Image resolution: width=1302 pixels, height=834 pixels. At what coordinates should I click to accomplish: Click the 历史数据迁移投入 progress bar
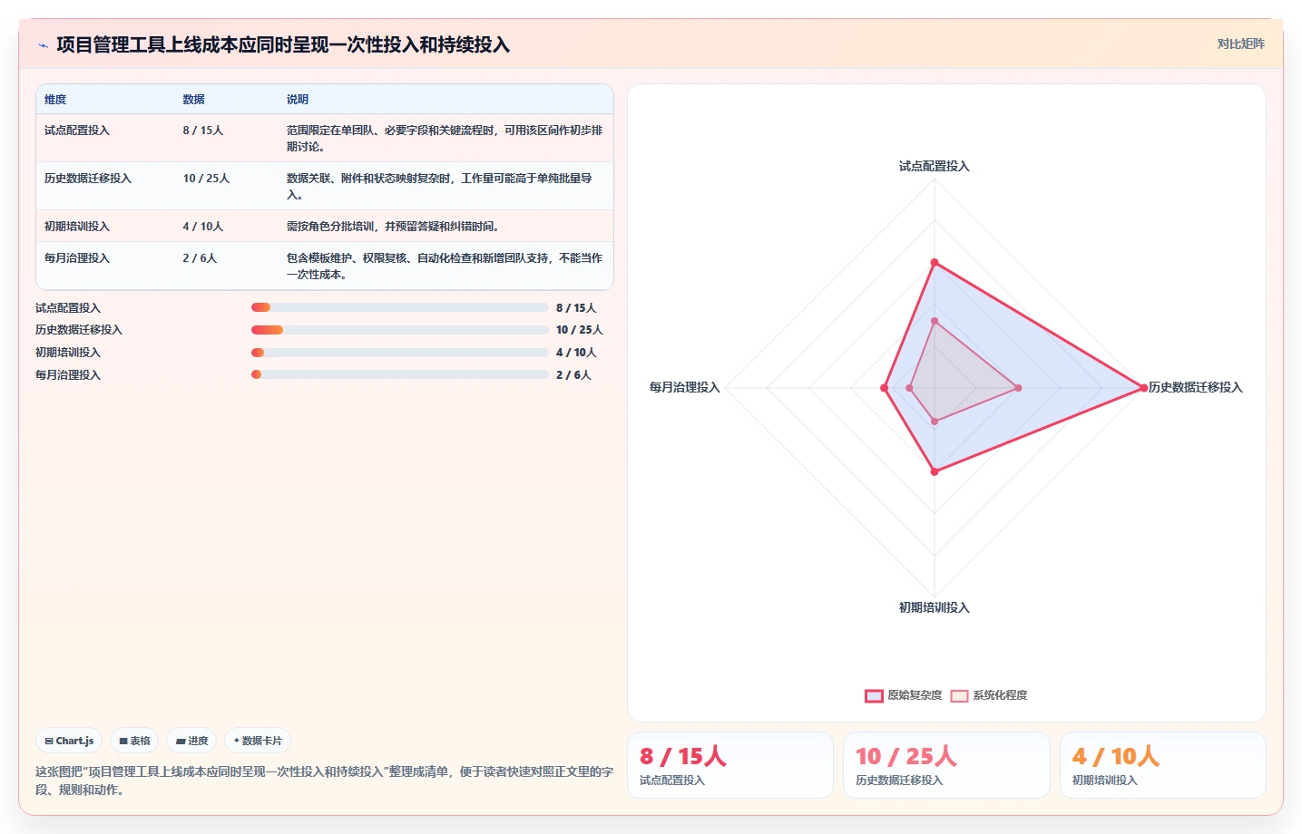(x=400, y=330)
